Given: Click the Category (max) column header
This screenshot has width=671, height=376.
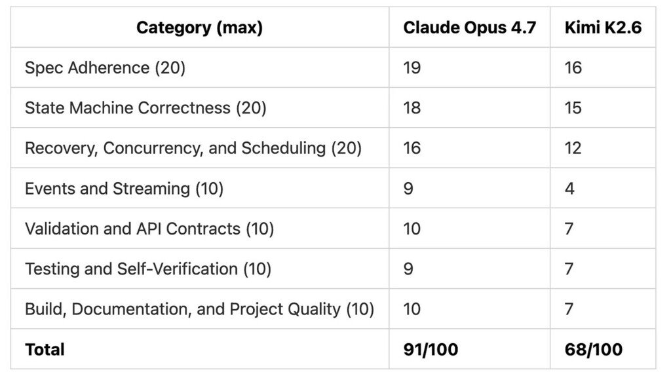Looking at the screenshot, I should click(199, 28).
